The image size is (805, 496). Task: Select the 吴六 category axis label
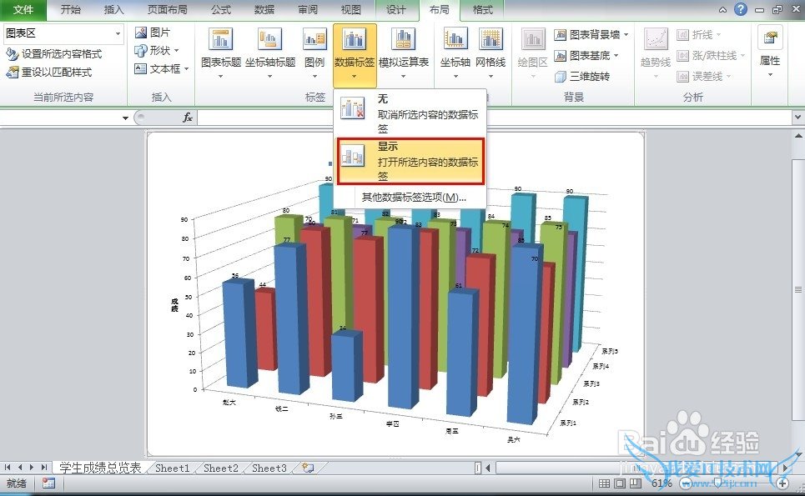(513, 439)
